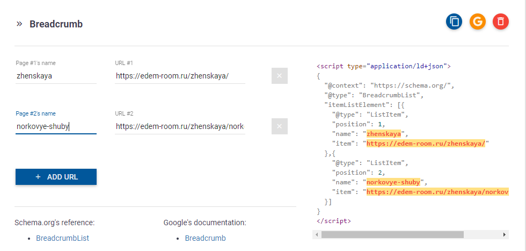
Task: Remove the first URL row with its X
Action: tap(280, 76)
